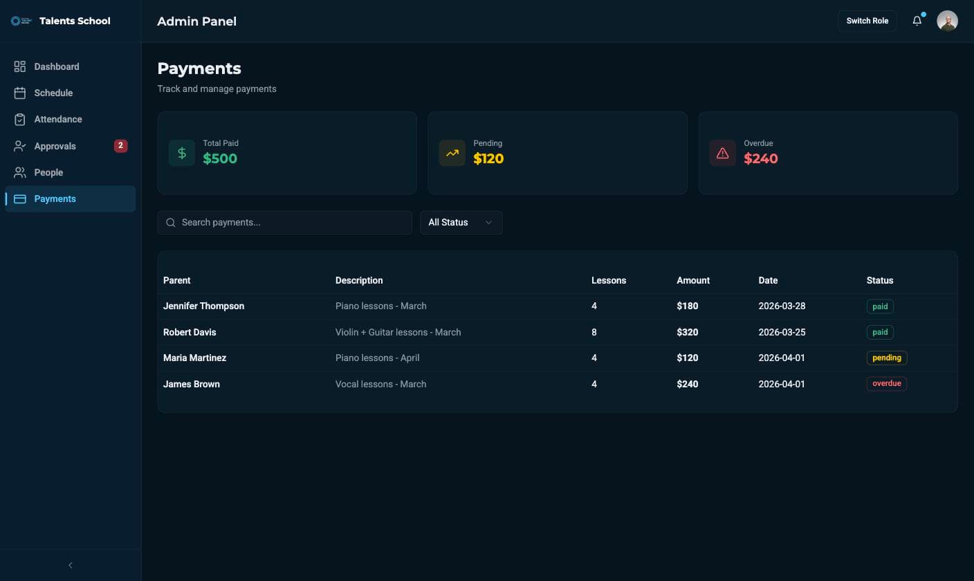This screenshot has width=974, height=581.
Task: Click the $320 amount cell
Action: pyautogui.click(x=688, y=332)
